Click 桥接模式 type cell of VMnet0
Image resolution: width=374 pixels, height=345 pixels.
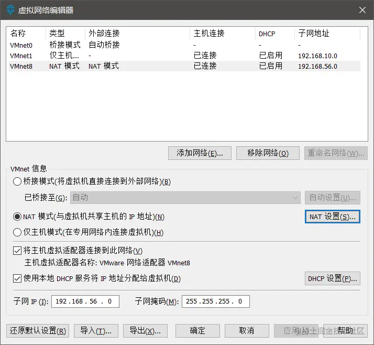[x=65, y=45]
